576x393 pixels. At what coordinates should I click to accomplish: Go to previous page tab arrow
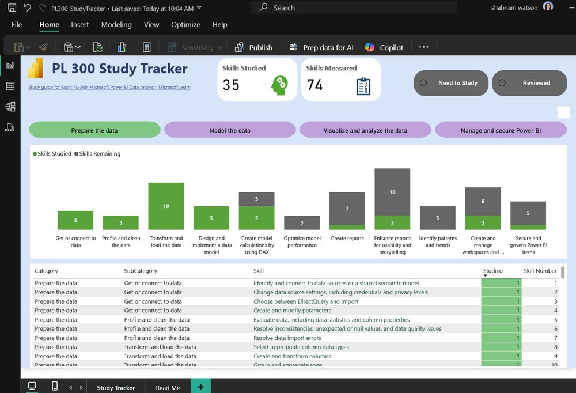[70, 387]
